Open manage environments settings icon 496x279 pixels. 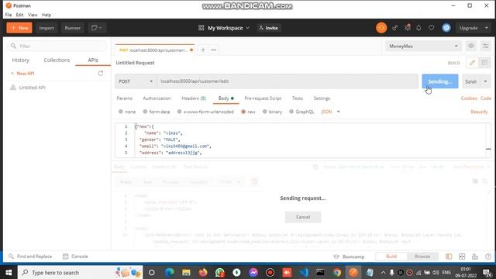[x=486, y=46]
